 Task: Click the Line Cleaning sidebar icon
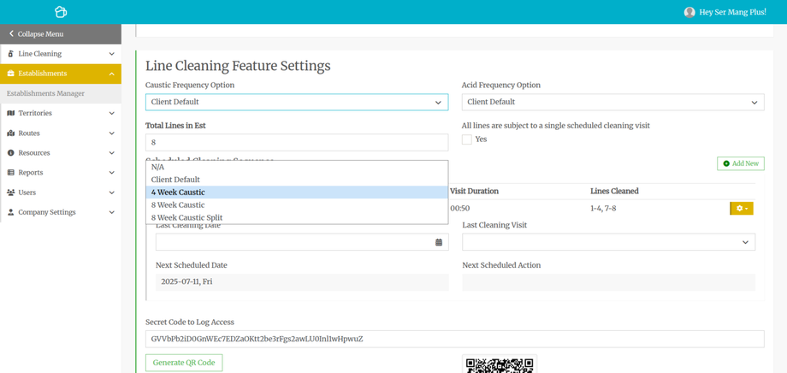tap(10, 54)
